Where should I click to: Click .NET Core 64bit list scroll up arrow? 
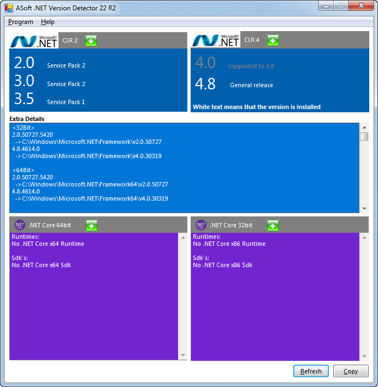point(183,238)
